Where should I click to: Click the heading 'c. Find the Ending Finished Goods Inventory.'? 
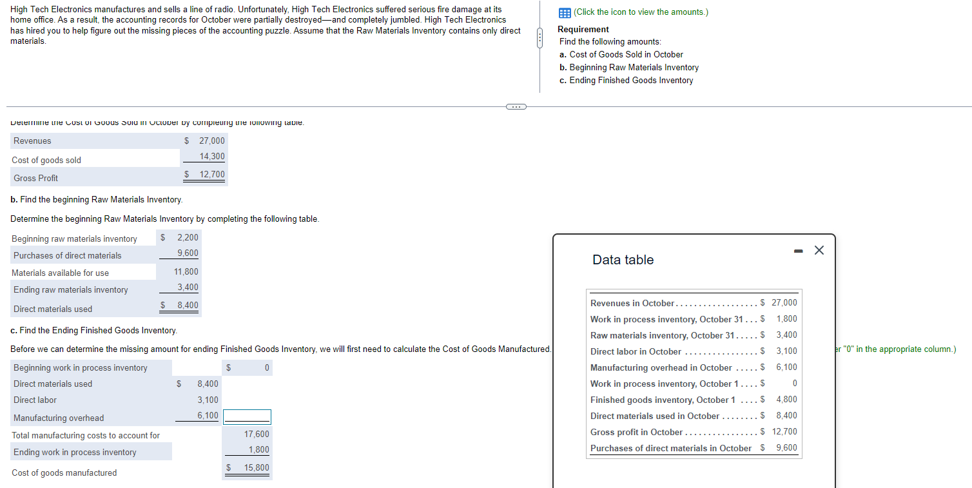point(94,330)
